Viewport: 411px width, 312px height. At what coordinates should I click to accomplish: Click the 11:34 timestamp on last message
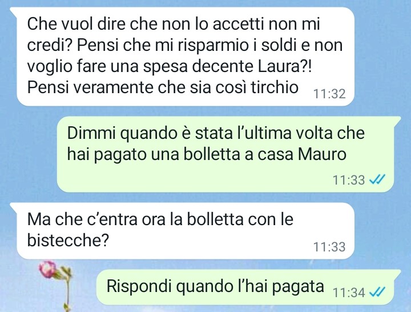point(349,293)
